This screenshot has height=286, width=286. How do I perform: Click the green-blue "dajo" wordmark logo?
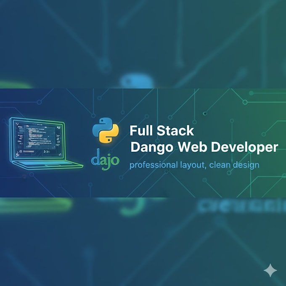(x=105, y=159)
